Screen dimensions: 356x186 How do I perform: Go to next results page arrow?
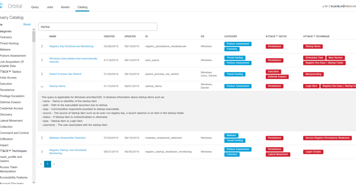pos(54,164)
